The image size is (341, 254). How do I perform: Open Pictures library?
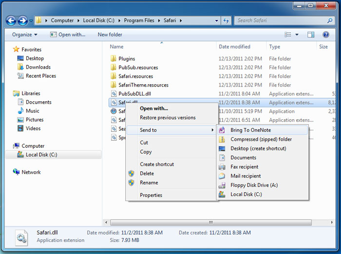[x=35, y=120]
